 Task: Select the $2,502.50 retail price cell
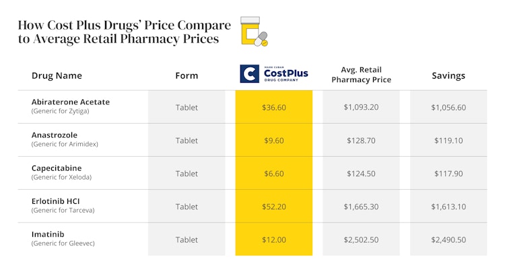click(x=361, y=239)
